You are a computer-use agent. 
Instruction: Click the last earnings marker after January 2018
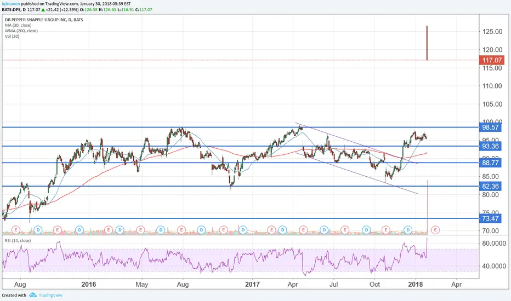[435, 230]
